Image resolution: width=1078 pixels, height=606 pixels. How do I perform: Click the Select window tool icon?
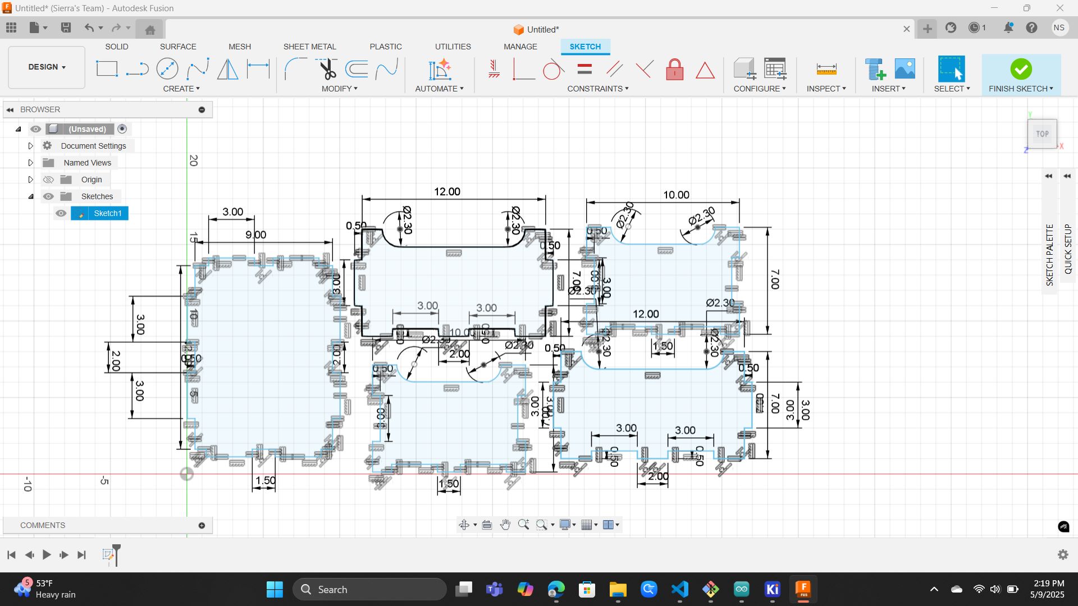[952, 69]
